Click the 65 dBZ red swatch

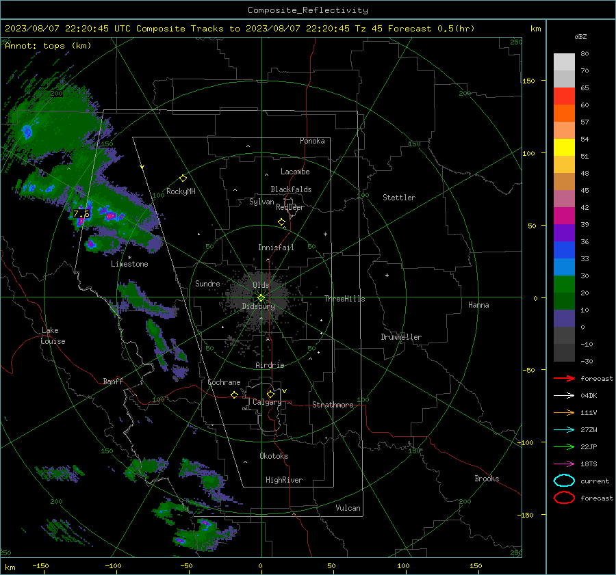[x=564, y=96]
